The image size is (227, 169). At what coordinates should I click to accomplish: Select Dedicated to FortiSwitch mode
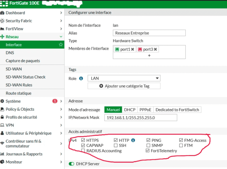pos(177,110)
